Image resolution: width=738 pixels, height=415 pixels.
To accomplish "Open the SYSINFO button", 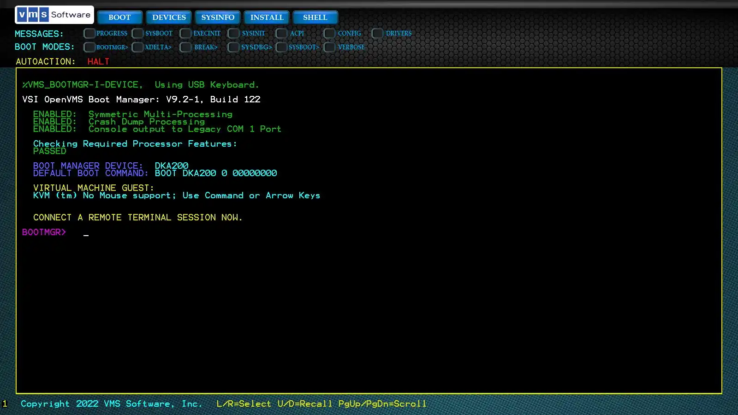I will pos(218,18).
